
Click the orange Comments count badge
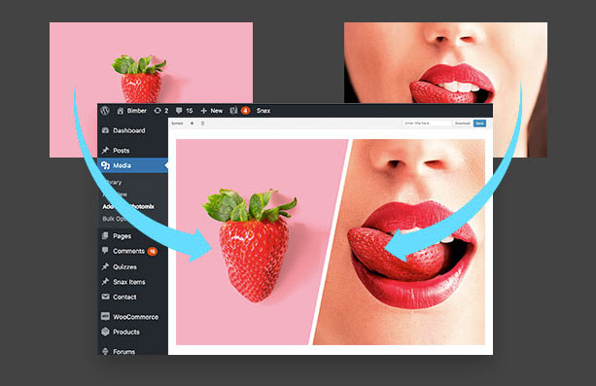(x=153, y=252)
